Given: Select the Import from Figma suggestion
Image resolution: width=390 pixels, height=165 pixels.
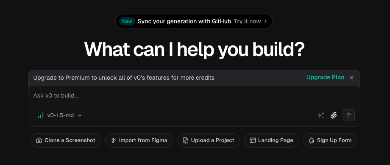Looking at the screenshot, I should pyautogui.click(x=139, y=140).
